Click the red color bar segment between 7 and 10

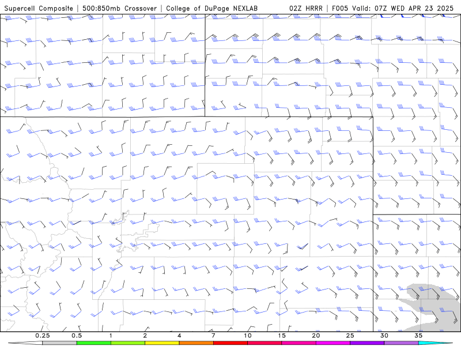click(230, 343)
